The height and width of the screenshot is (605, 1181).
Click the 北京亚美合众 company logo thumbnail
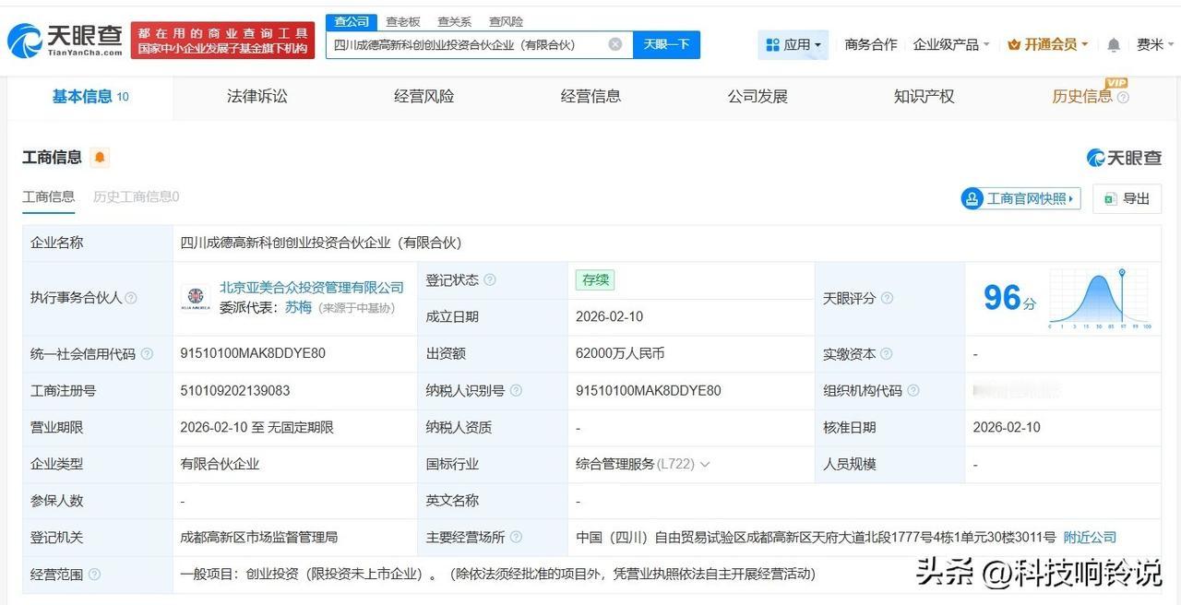[197, 297]
